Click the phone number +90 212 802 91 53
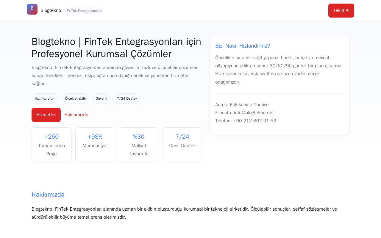381x238 pixels. pyautogui.click(x=255, y=121)
